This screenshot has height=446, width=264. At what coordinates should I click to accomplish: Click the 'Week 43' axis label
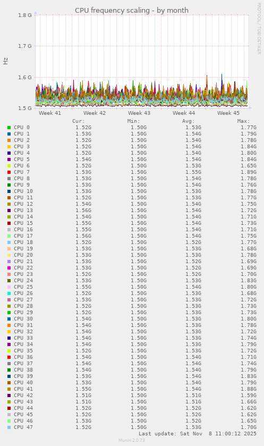(139, 113)
